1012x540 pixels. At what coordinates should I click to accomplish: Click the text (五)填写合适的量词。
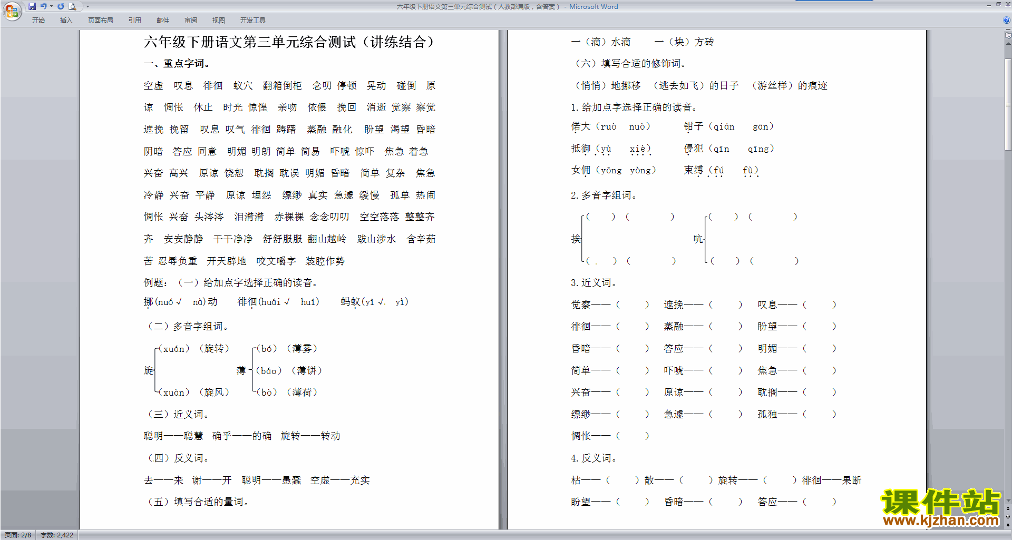click(x=198, y=502)
